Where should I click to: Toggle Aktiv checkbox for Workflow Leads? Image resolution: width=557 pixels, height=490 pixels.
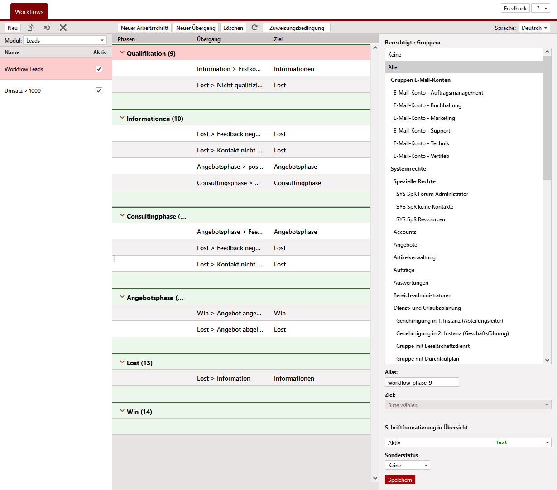[x=99, y=69]
